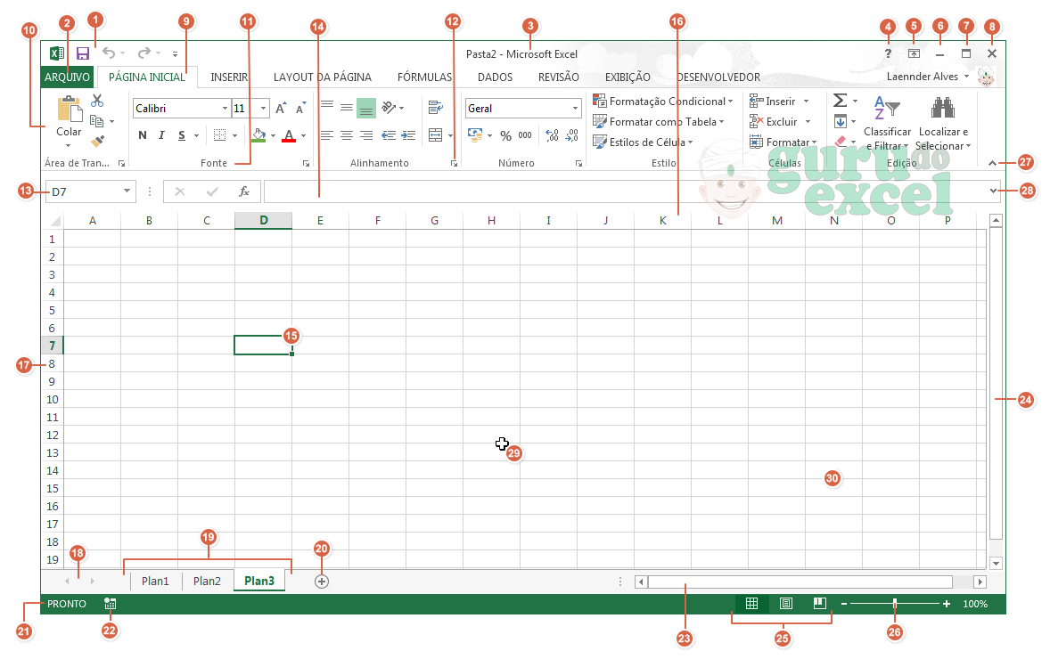
Task: Open Excel help question mark
Action: coord(888,53)
